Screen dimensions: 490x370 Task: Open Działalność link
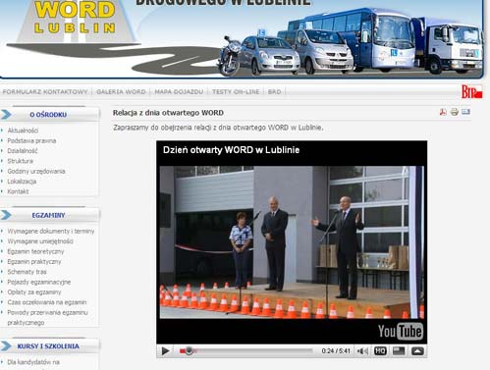pos(23,151)
